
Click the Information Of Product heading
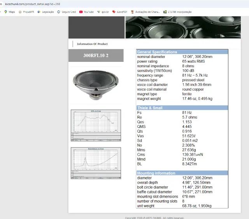pos(92,44)
